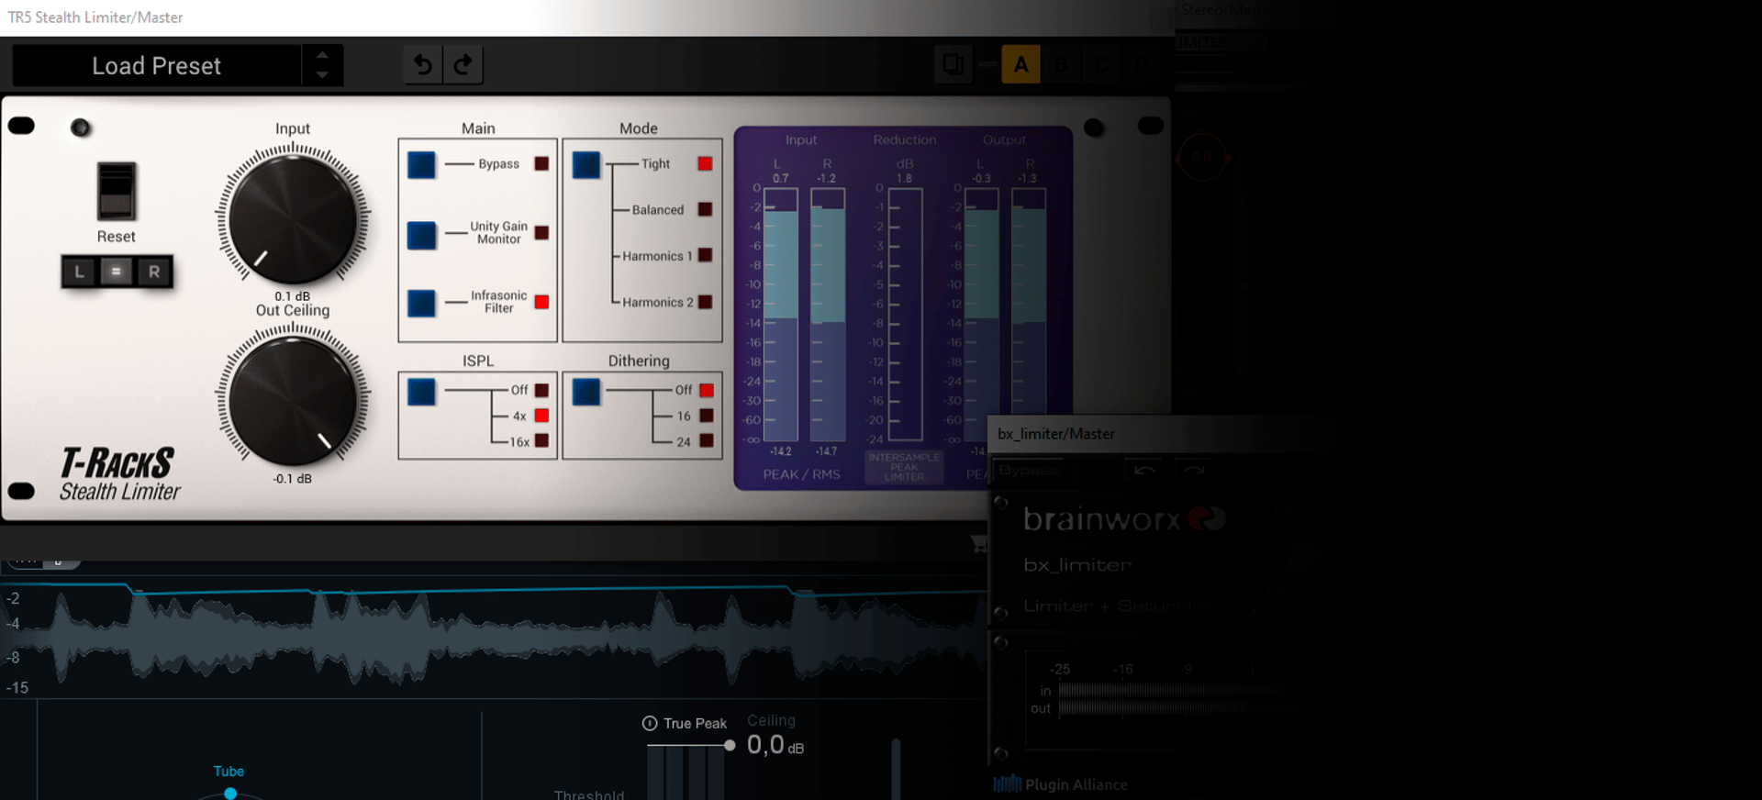This screenshot has width=1762, height=800.
Task: Click the brainworx logo
Action: 1124,519
